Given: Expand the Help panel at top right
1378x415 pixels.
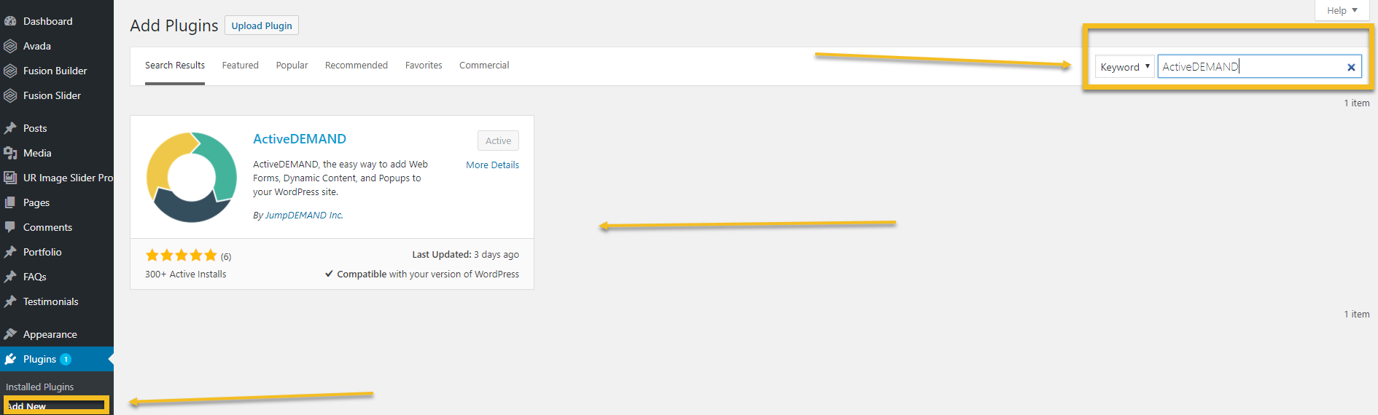Looking at the screenshot, I should (x=1342, y=10).
